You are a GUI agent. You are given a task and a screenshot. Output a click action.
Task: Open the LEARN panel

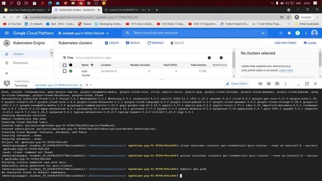click(x=310, y=43)
